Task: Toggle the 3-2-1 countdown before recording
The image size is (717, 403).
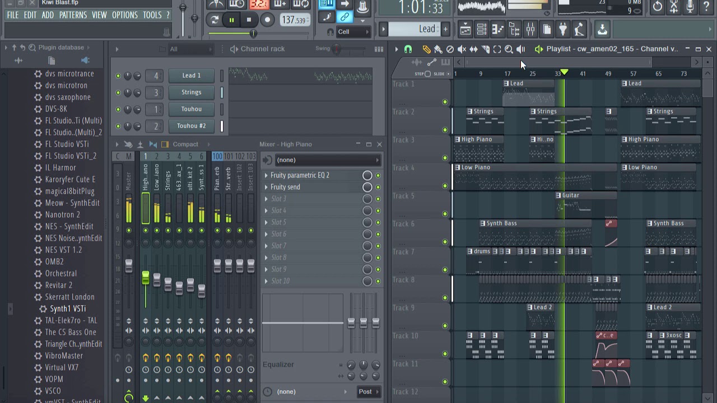Action: click(x=258, y=4)
